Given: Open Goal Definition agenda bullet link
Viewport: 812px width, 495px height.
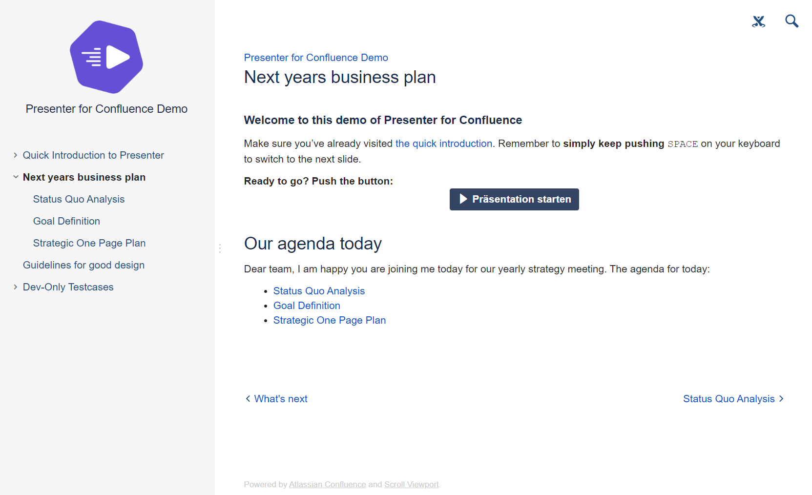Looking at the screenshot, I should point(307,306).
